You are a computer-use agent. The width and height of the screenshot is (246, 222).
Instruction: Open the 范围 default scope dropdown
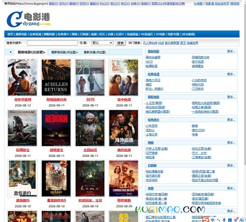point(102,43)
